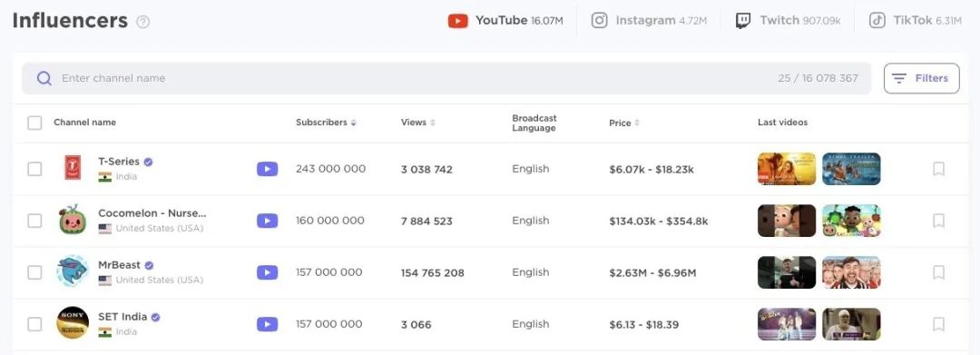Switch to the TikTok 6.31M tab
This screenshot has width=980, height=355.
point(915,21)
